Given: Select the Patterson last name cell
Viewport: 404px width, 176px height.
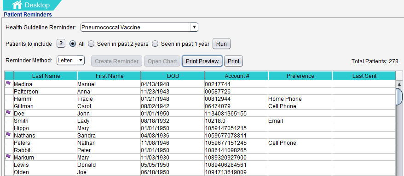Looking at the screenshot, I should click(x=46, y=91).
